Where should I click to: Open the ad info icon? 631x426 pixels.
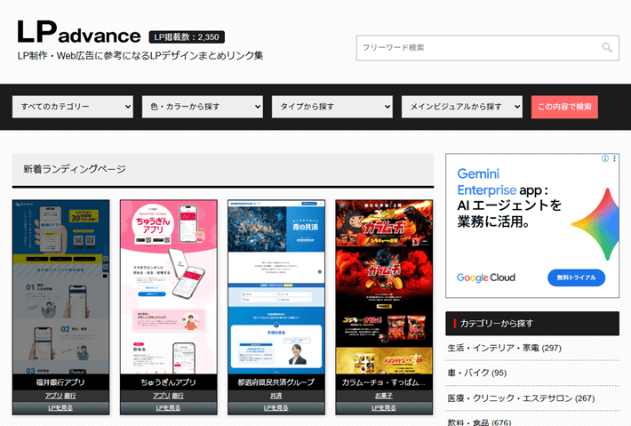tap(605, 158)
